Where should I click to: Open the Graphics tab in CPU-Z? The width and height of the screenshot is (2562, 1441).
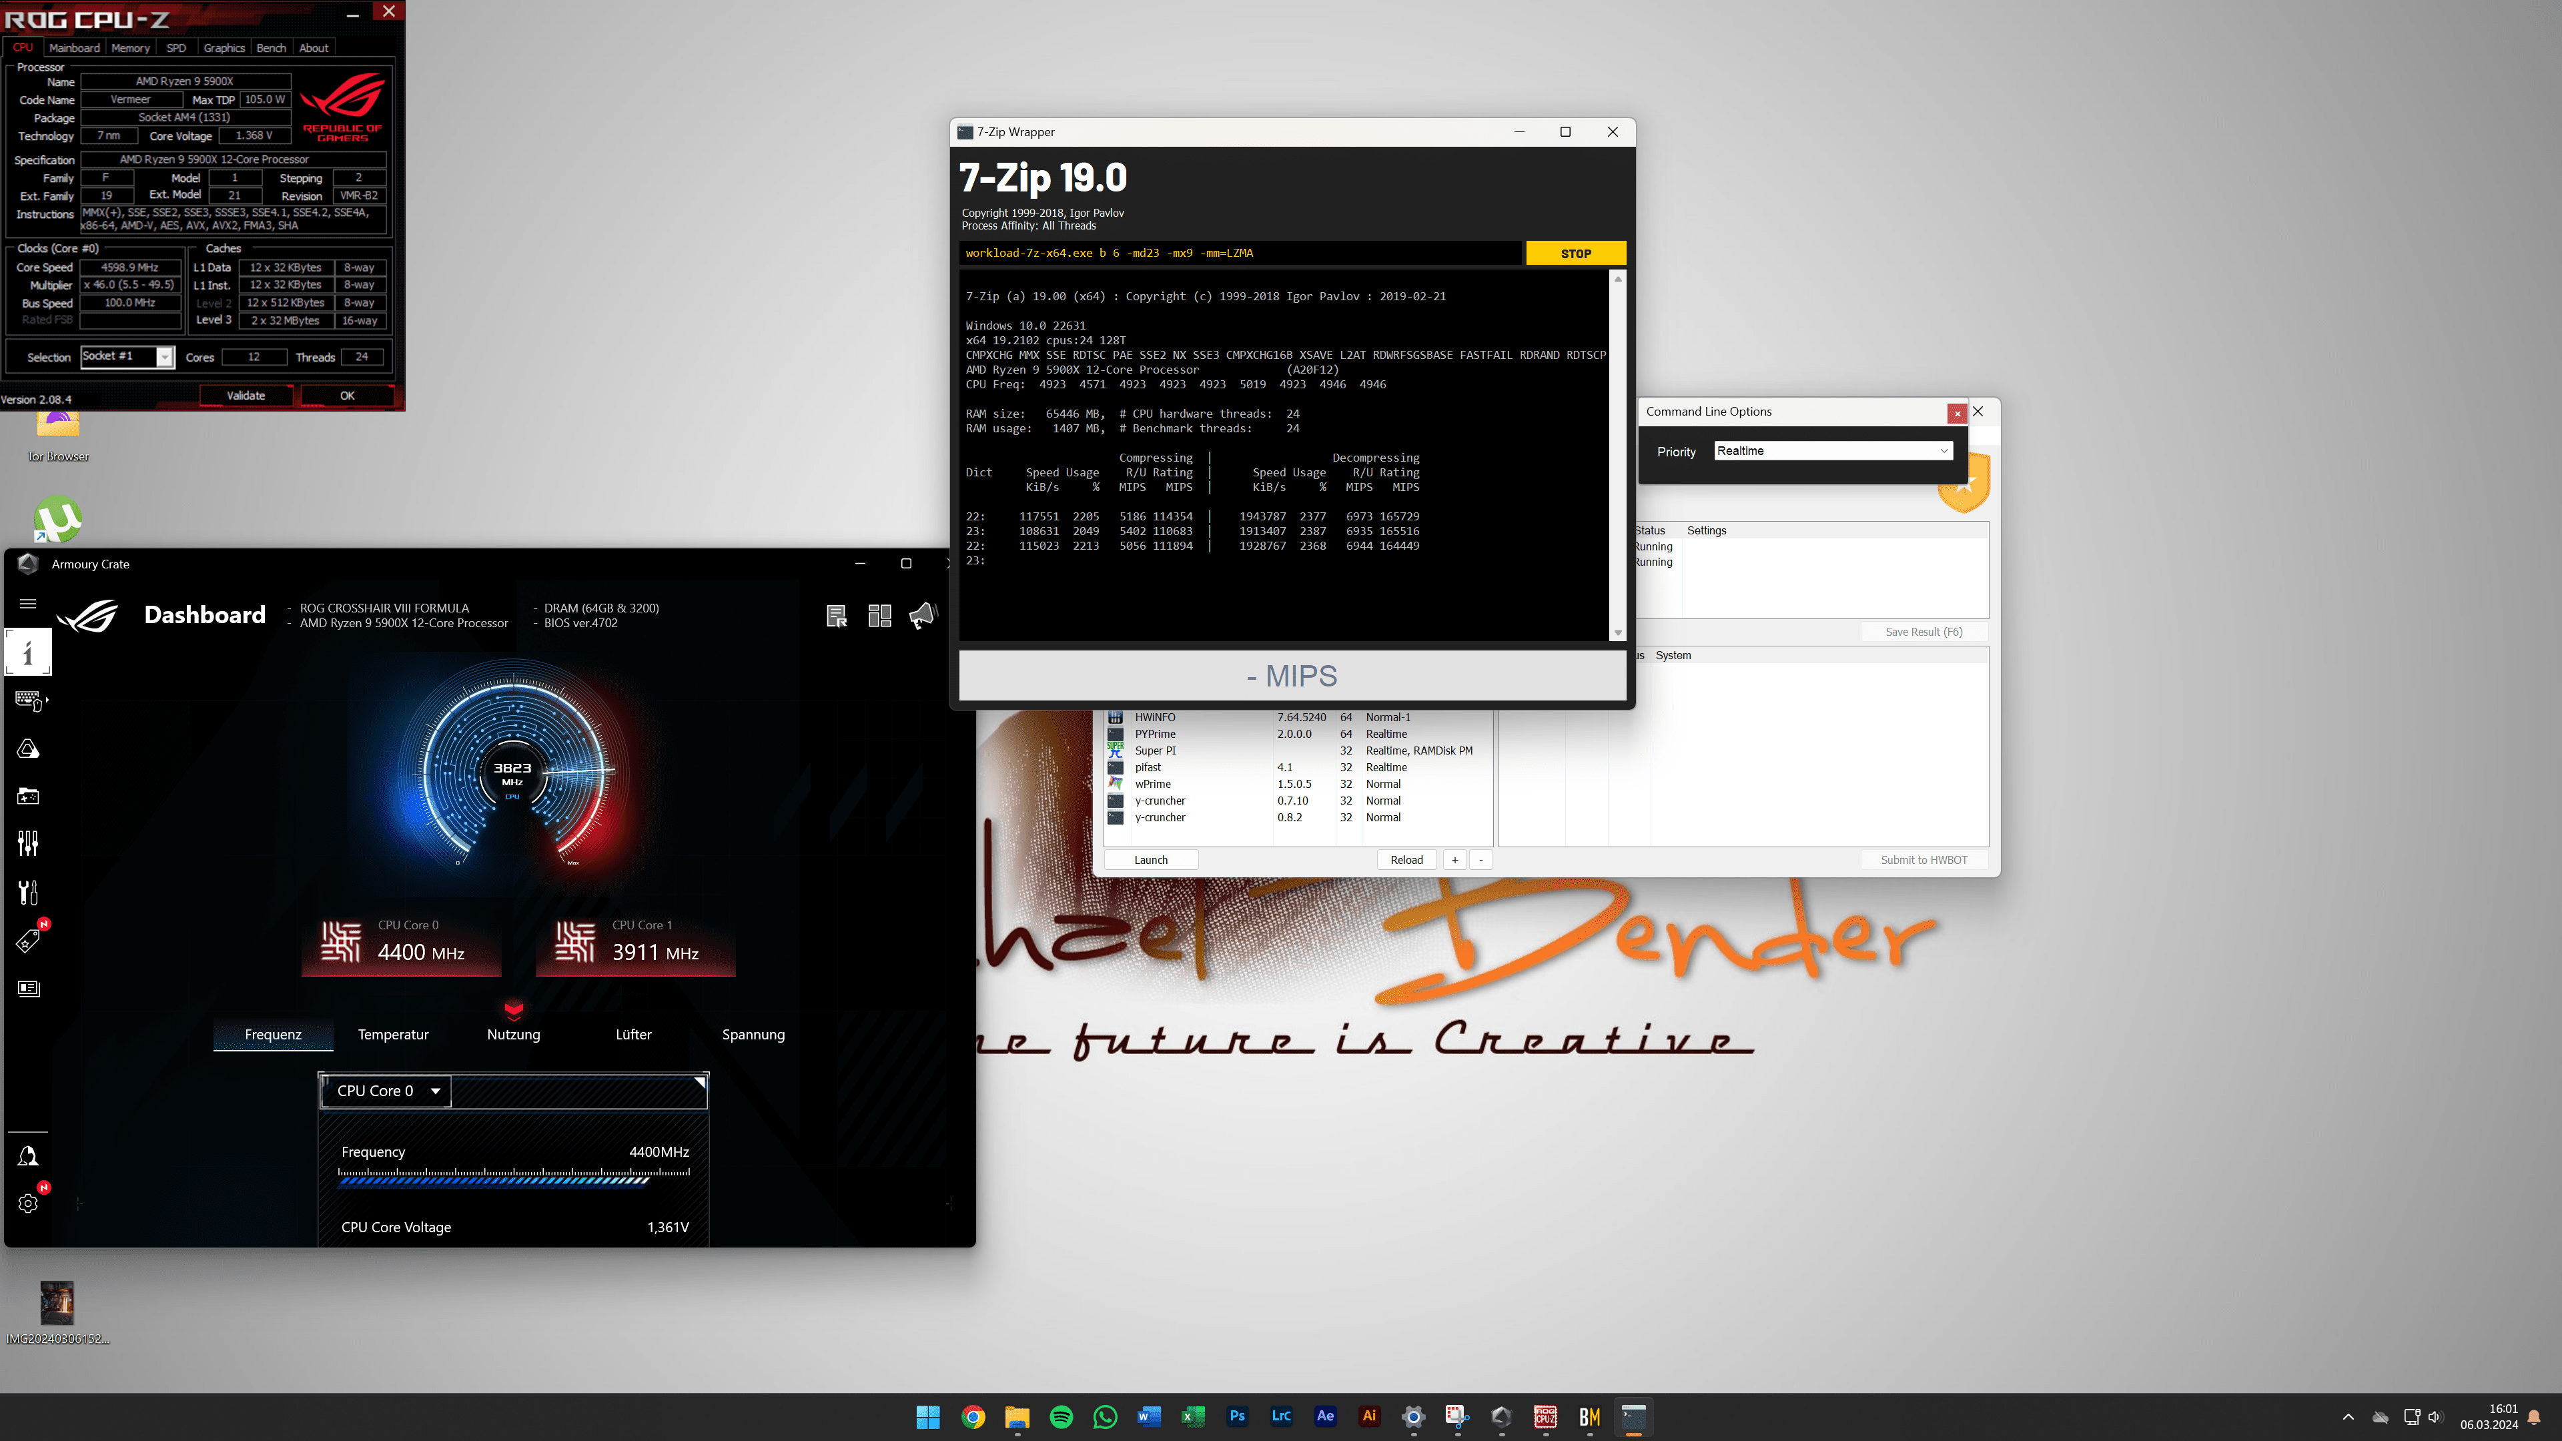tap(224, 48)
